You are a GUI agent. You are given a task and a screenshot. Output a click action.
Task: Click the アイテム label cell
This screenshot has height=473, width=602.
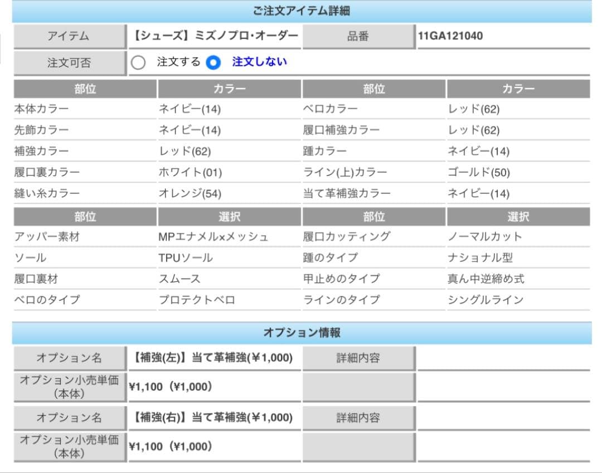[70, 36]
